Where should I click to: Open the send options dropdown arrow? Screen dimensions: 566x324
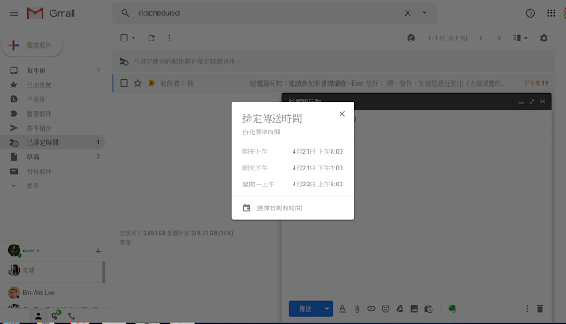pyautogui.click(x=327, y=309)
